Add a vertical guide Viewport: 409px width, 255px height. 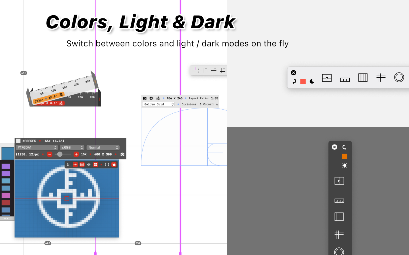coord(204,70)
